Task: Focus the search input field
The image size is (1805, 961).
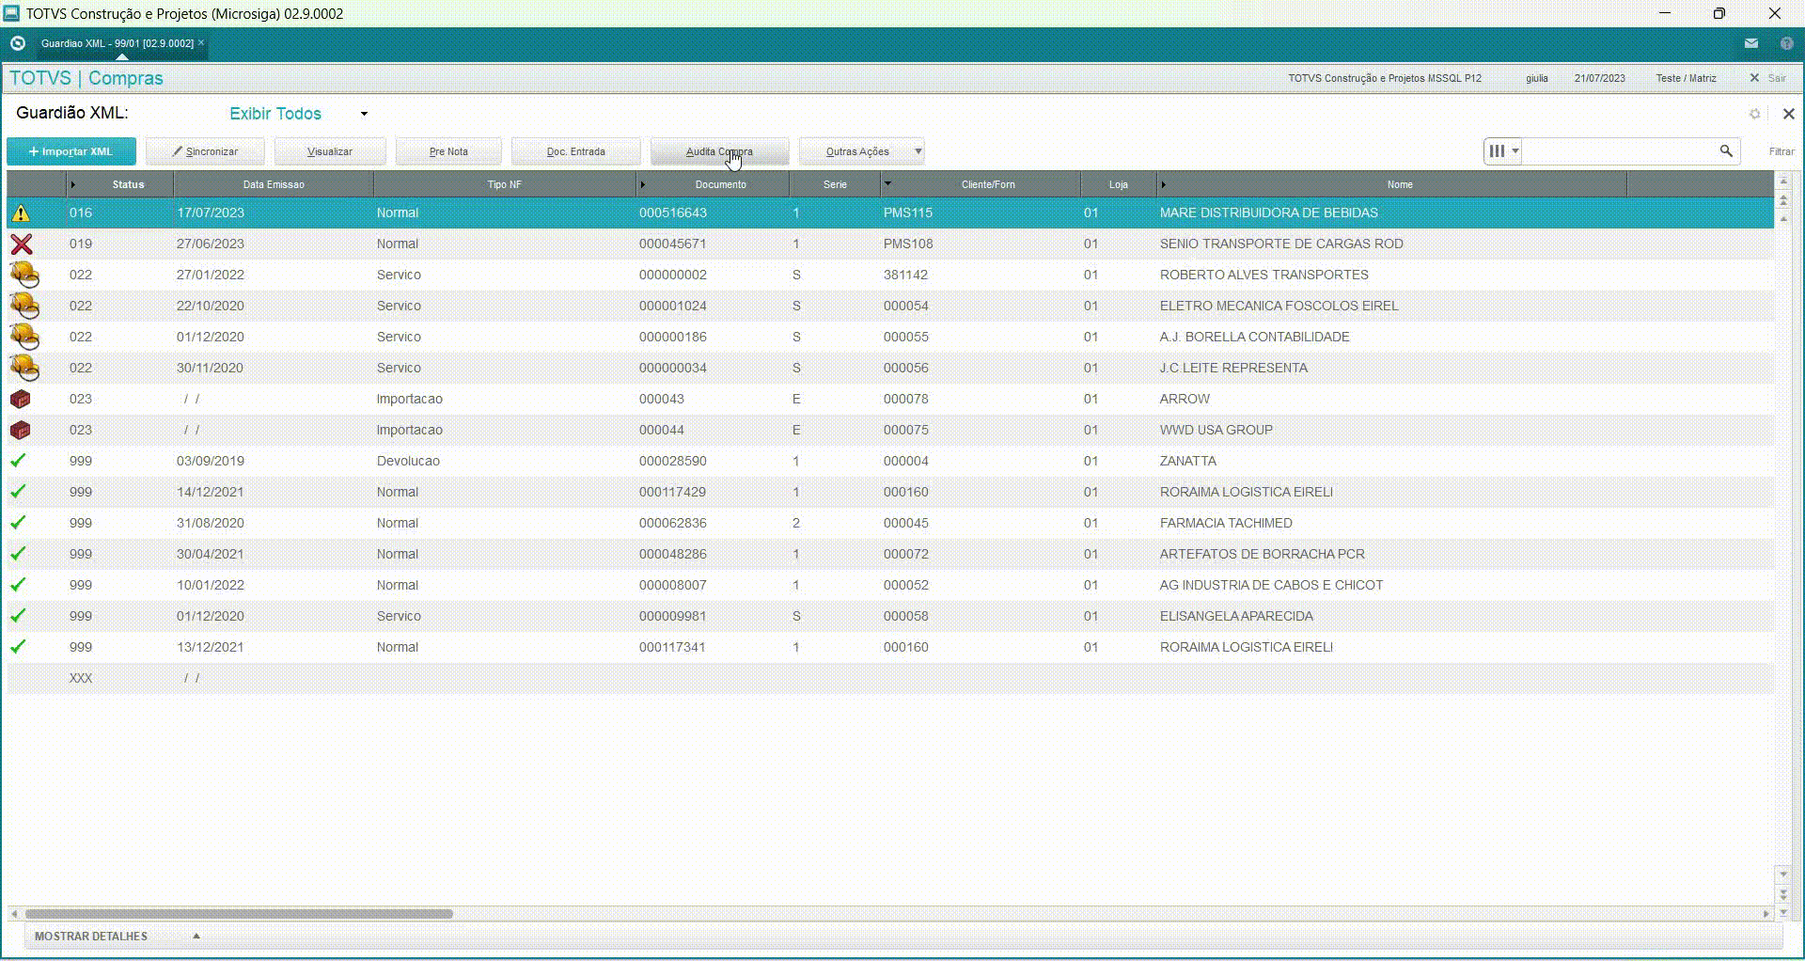Action: point(1619,150)
